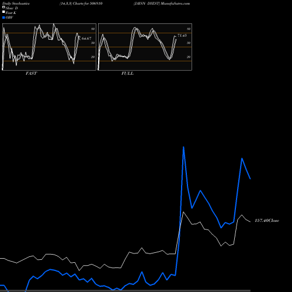This screenshot has height=292, width=292.
Task: Click the 80 axis label in FAST chart
Action: (x=93, y=29)
